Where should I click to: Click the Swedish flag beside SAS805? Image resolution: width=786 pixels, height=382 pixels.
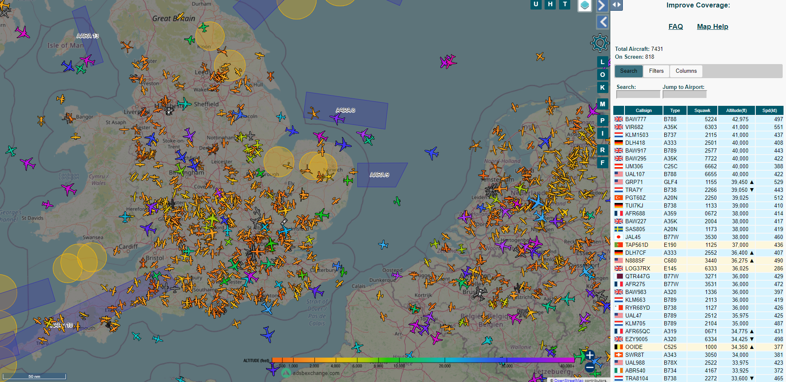619,229
